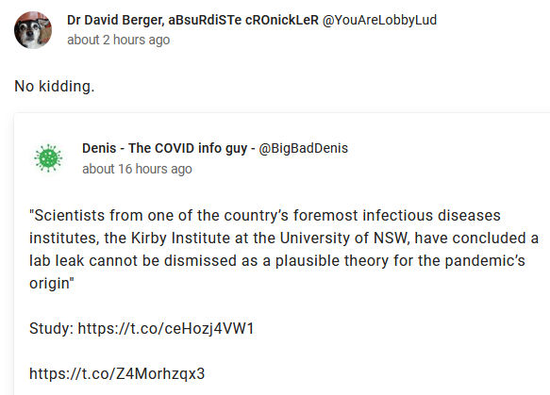
Task: Open link t.co/Z4Morhzqx3
Action: pos(117,373)
